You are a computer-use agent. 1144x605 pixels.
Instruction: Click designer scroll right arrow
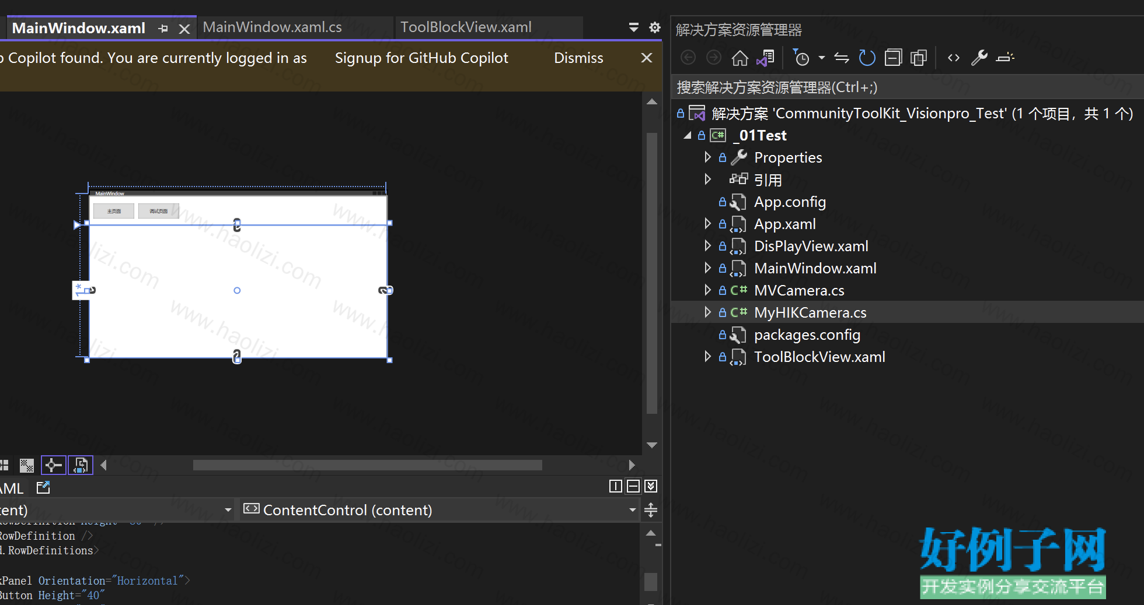click(632, 465)
